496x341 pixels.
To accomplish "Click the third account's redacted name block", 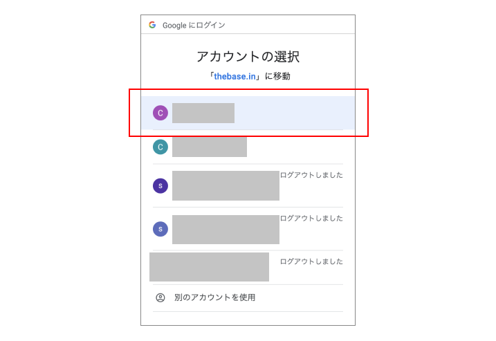I will (x=226, y=185).
